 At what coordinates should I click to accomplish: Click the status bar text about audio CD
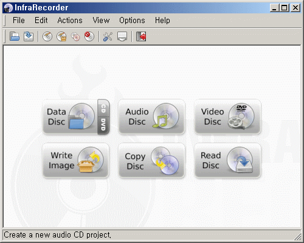click(x=57, y=235)
